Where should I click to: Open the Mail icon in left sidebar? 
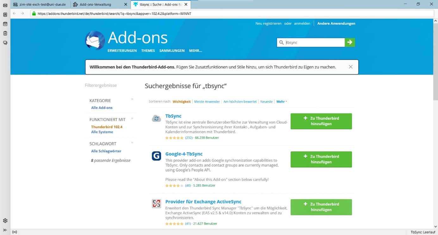pos(5,5)
